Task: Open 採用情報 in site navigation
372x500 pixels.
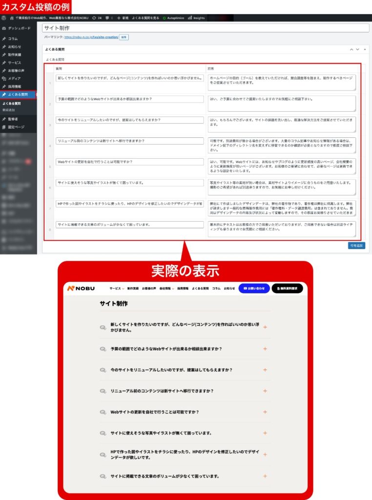Action: pyautogui.click(x=183, y=288)
